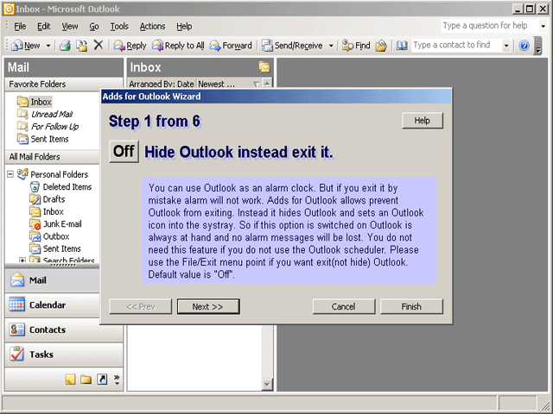Open the Help menu
The image size is (553, 414).
pyautogui.click(x=184, y=27)
